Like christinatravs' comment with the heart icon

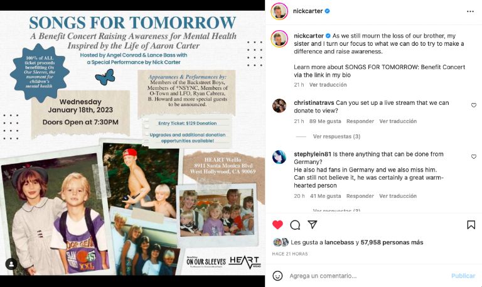(x=474, y=106)
